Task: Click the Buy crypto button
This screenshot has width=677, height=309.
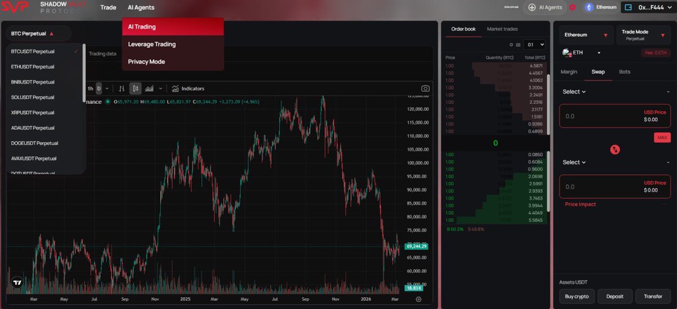Action: [x=577, y=296]
